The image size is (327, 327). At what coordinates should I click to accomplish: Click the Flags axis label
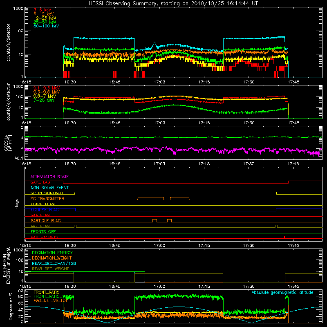coord(17,204)
